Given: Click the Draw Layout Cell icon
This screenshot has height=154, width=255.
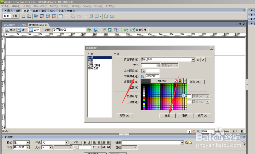Looking at the screenshot, I should [x=112, y=16].
